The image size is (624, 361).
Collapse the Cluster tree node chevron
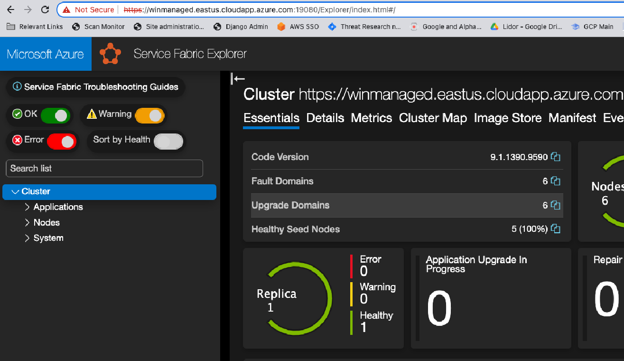click(x=15, y=192)
